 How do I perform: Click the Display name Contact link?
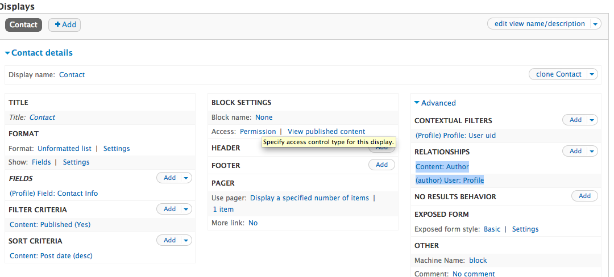coord(72,74)
